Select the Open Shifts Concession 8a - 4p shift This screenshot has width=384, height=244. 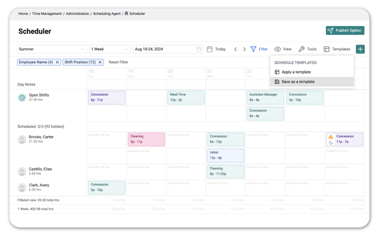click(265, 114)
